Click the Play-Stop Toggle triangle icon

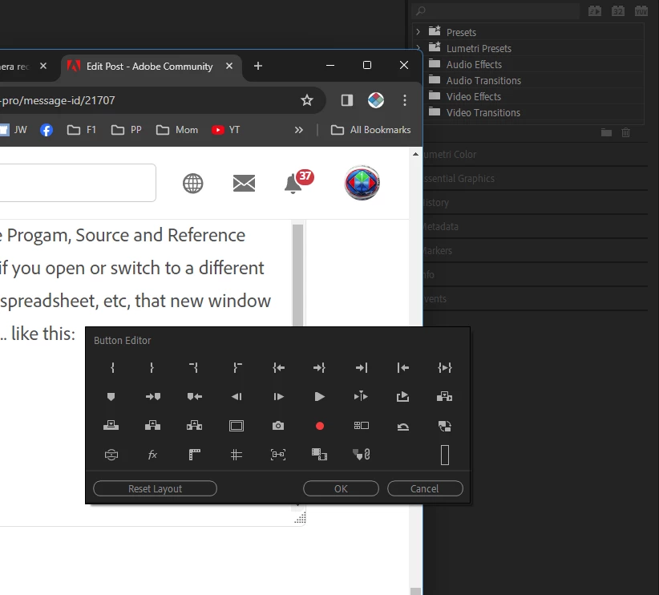(x=319, y=396)
